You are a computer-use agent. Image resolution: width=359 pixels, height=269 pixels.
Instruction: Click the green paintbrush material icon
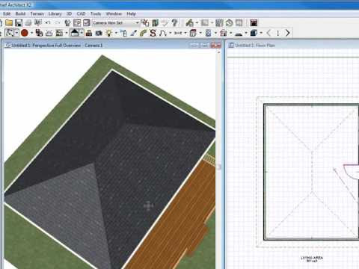coord(143,33)
